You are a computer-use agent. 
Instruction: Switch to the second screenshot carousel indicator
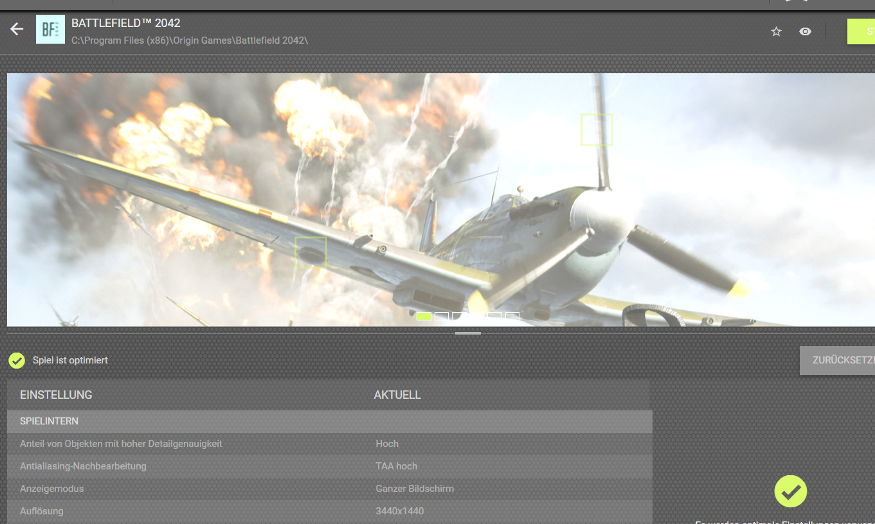(x=442, y=316)
